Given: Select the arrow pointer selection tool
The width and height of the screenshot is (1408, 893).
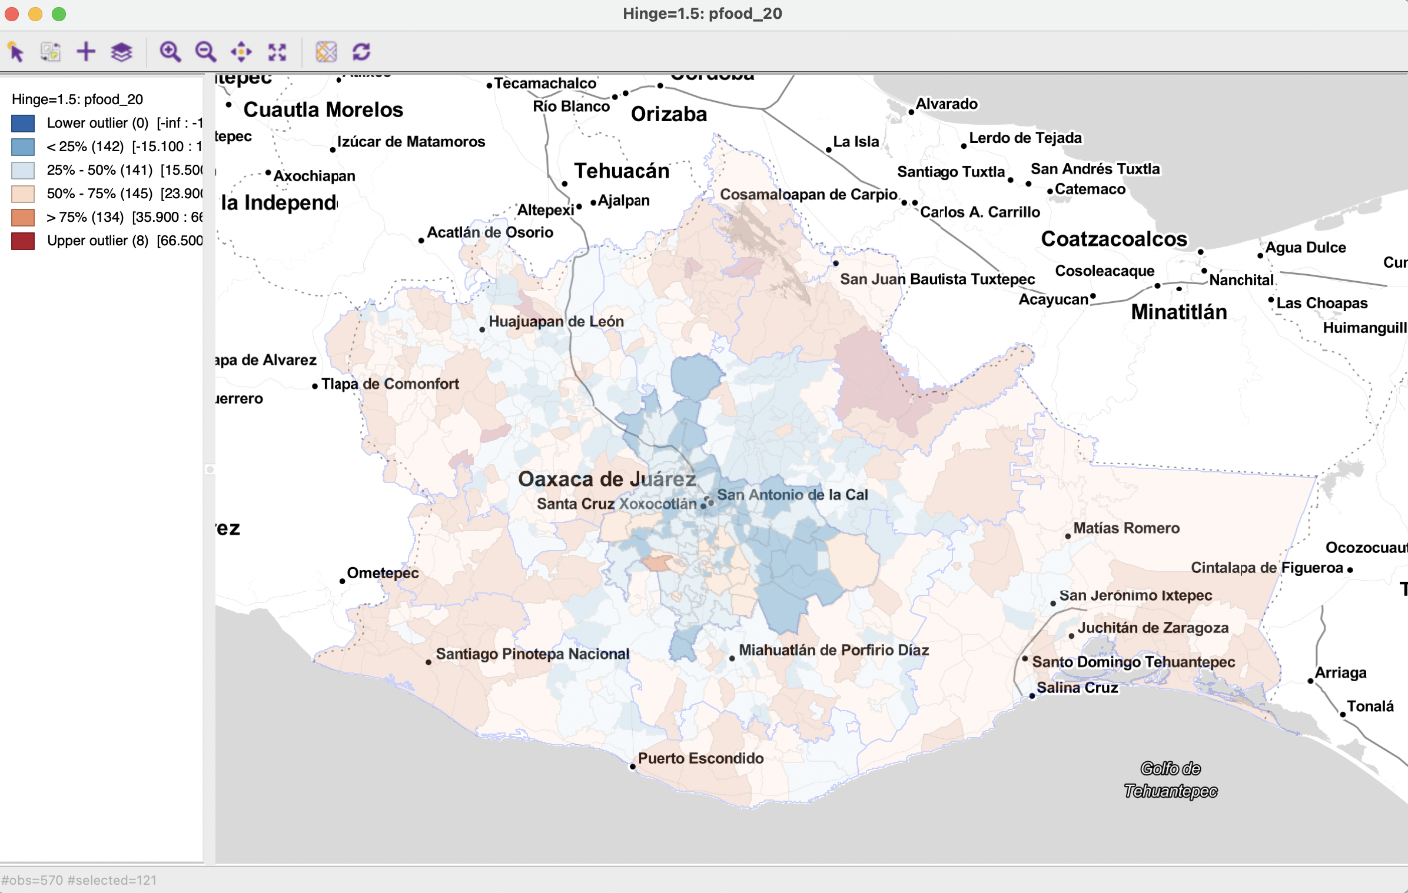Looking at the screenshot, I should click(x=16, y=52).
